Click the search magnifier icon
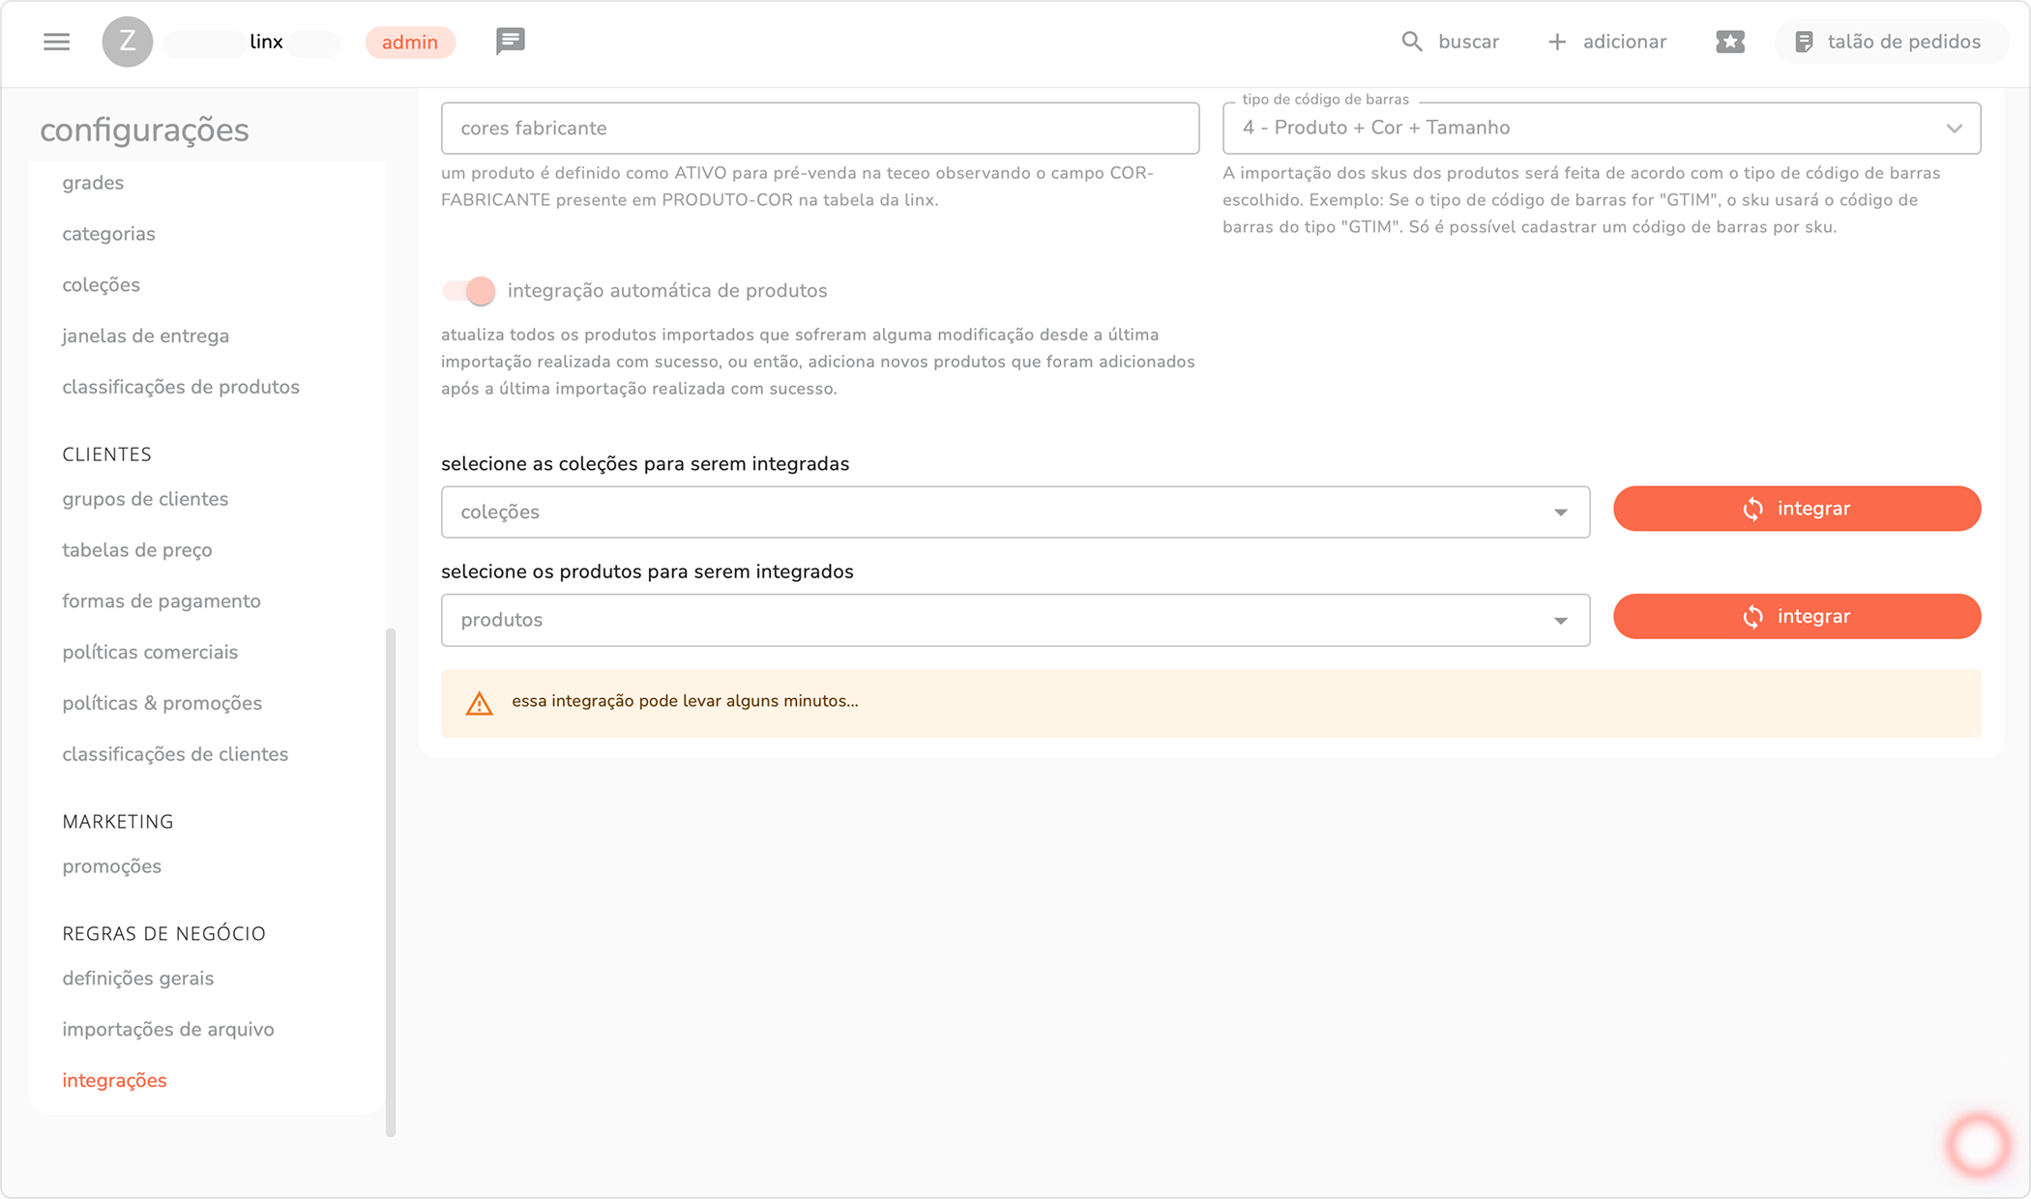Screen dimensions: 2031x1199 point(1411,42)
